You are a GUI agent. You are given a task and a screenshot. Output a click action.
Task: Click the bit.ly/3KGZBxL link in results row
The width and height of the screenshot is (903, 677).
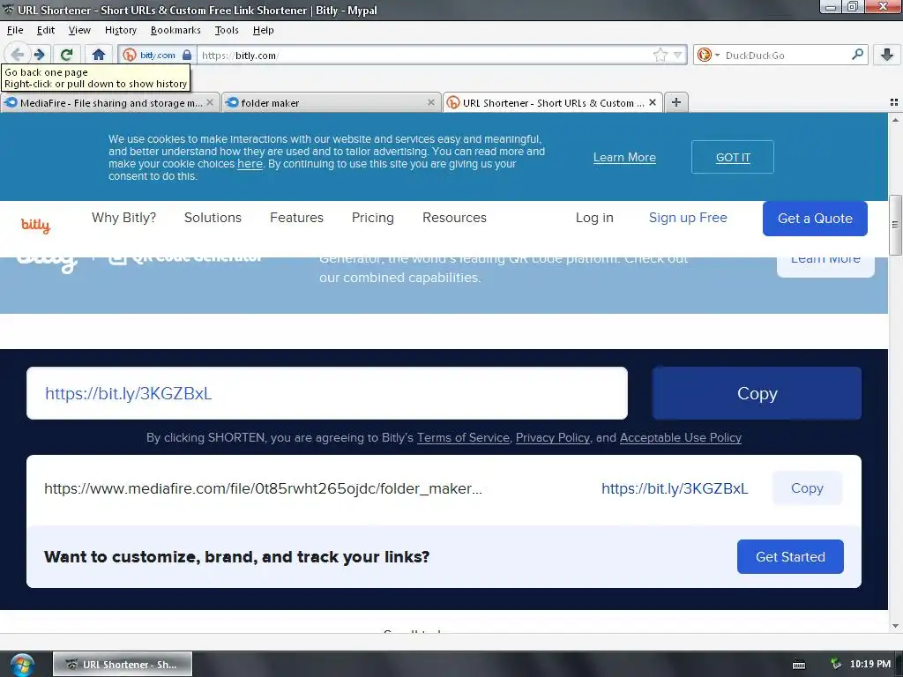675,488
